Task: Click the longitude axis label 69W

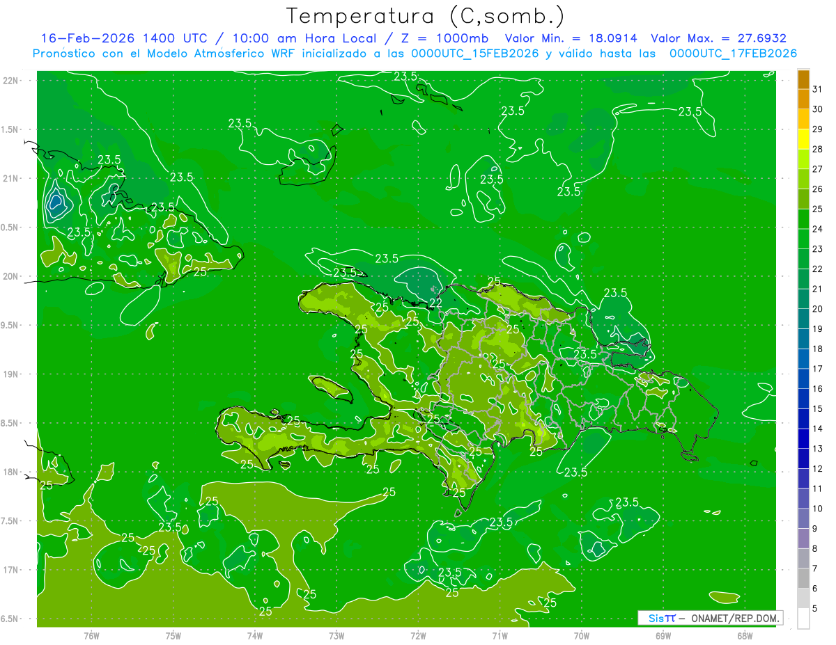Action: point(663,636)
